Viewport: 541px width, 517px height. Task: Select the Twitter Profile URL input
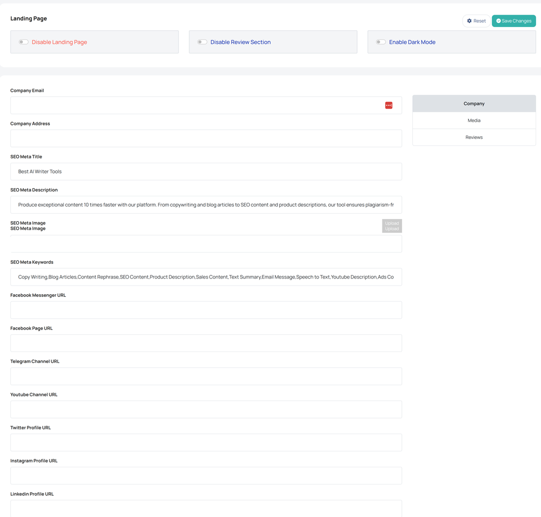click(x=206, y=442)
